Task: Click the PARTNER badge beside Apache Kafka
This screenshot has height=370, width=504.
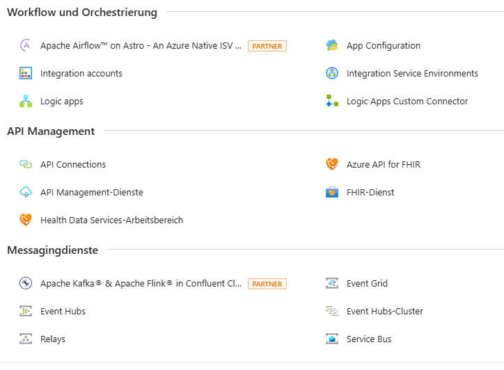Action: coord(267,284)
